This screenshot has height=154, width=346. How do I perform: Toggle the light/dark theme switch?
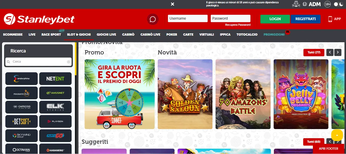(338, 4)
